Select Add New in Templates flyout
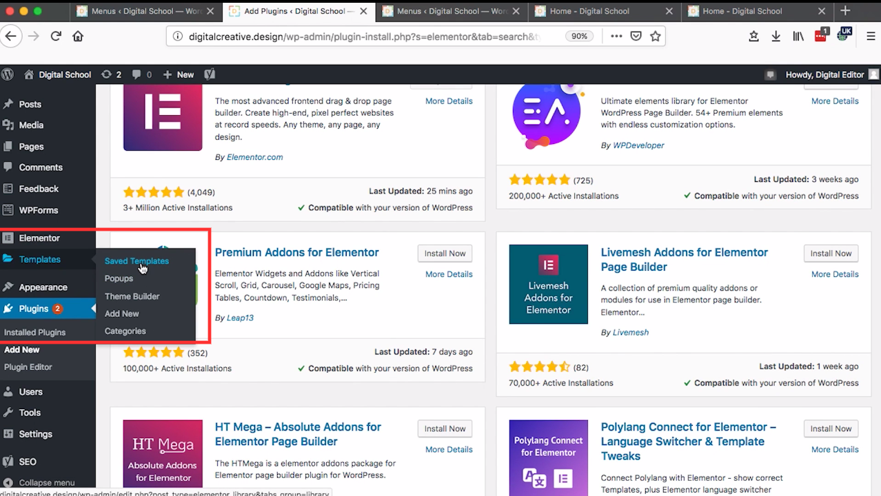 (x=121, y=313)
